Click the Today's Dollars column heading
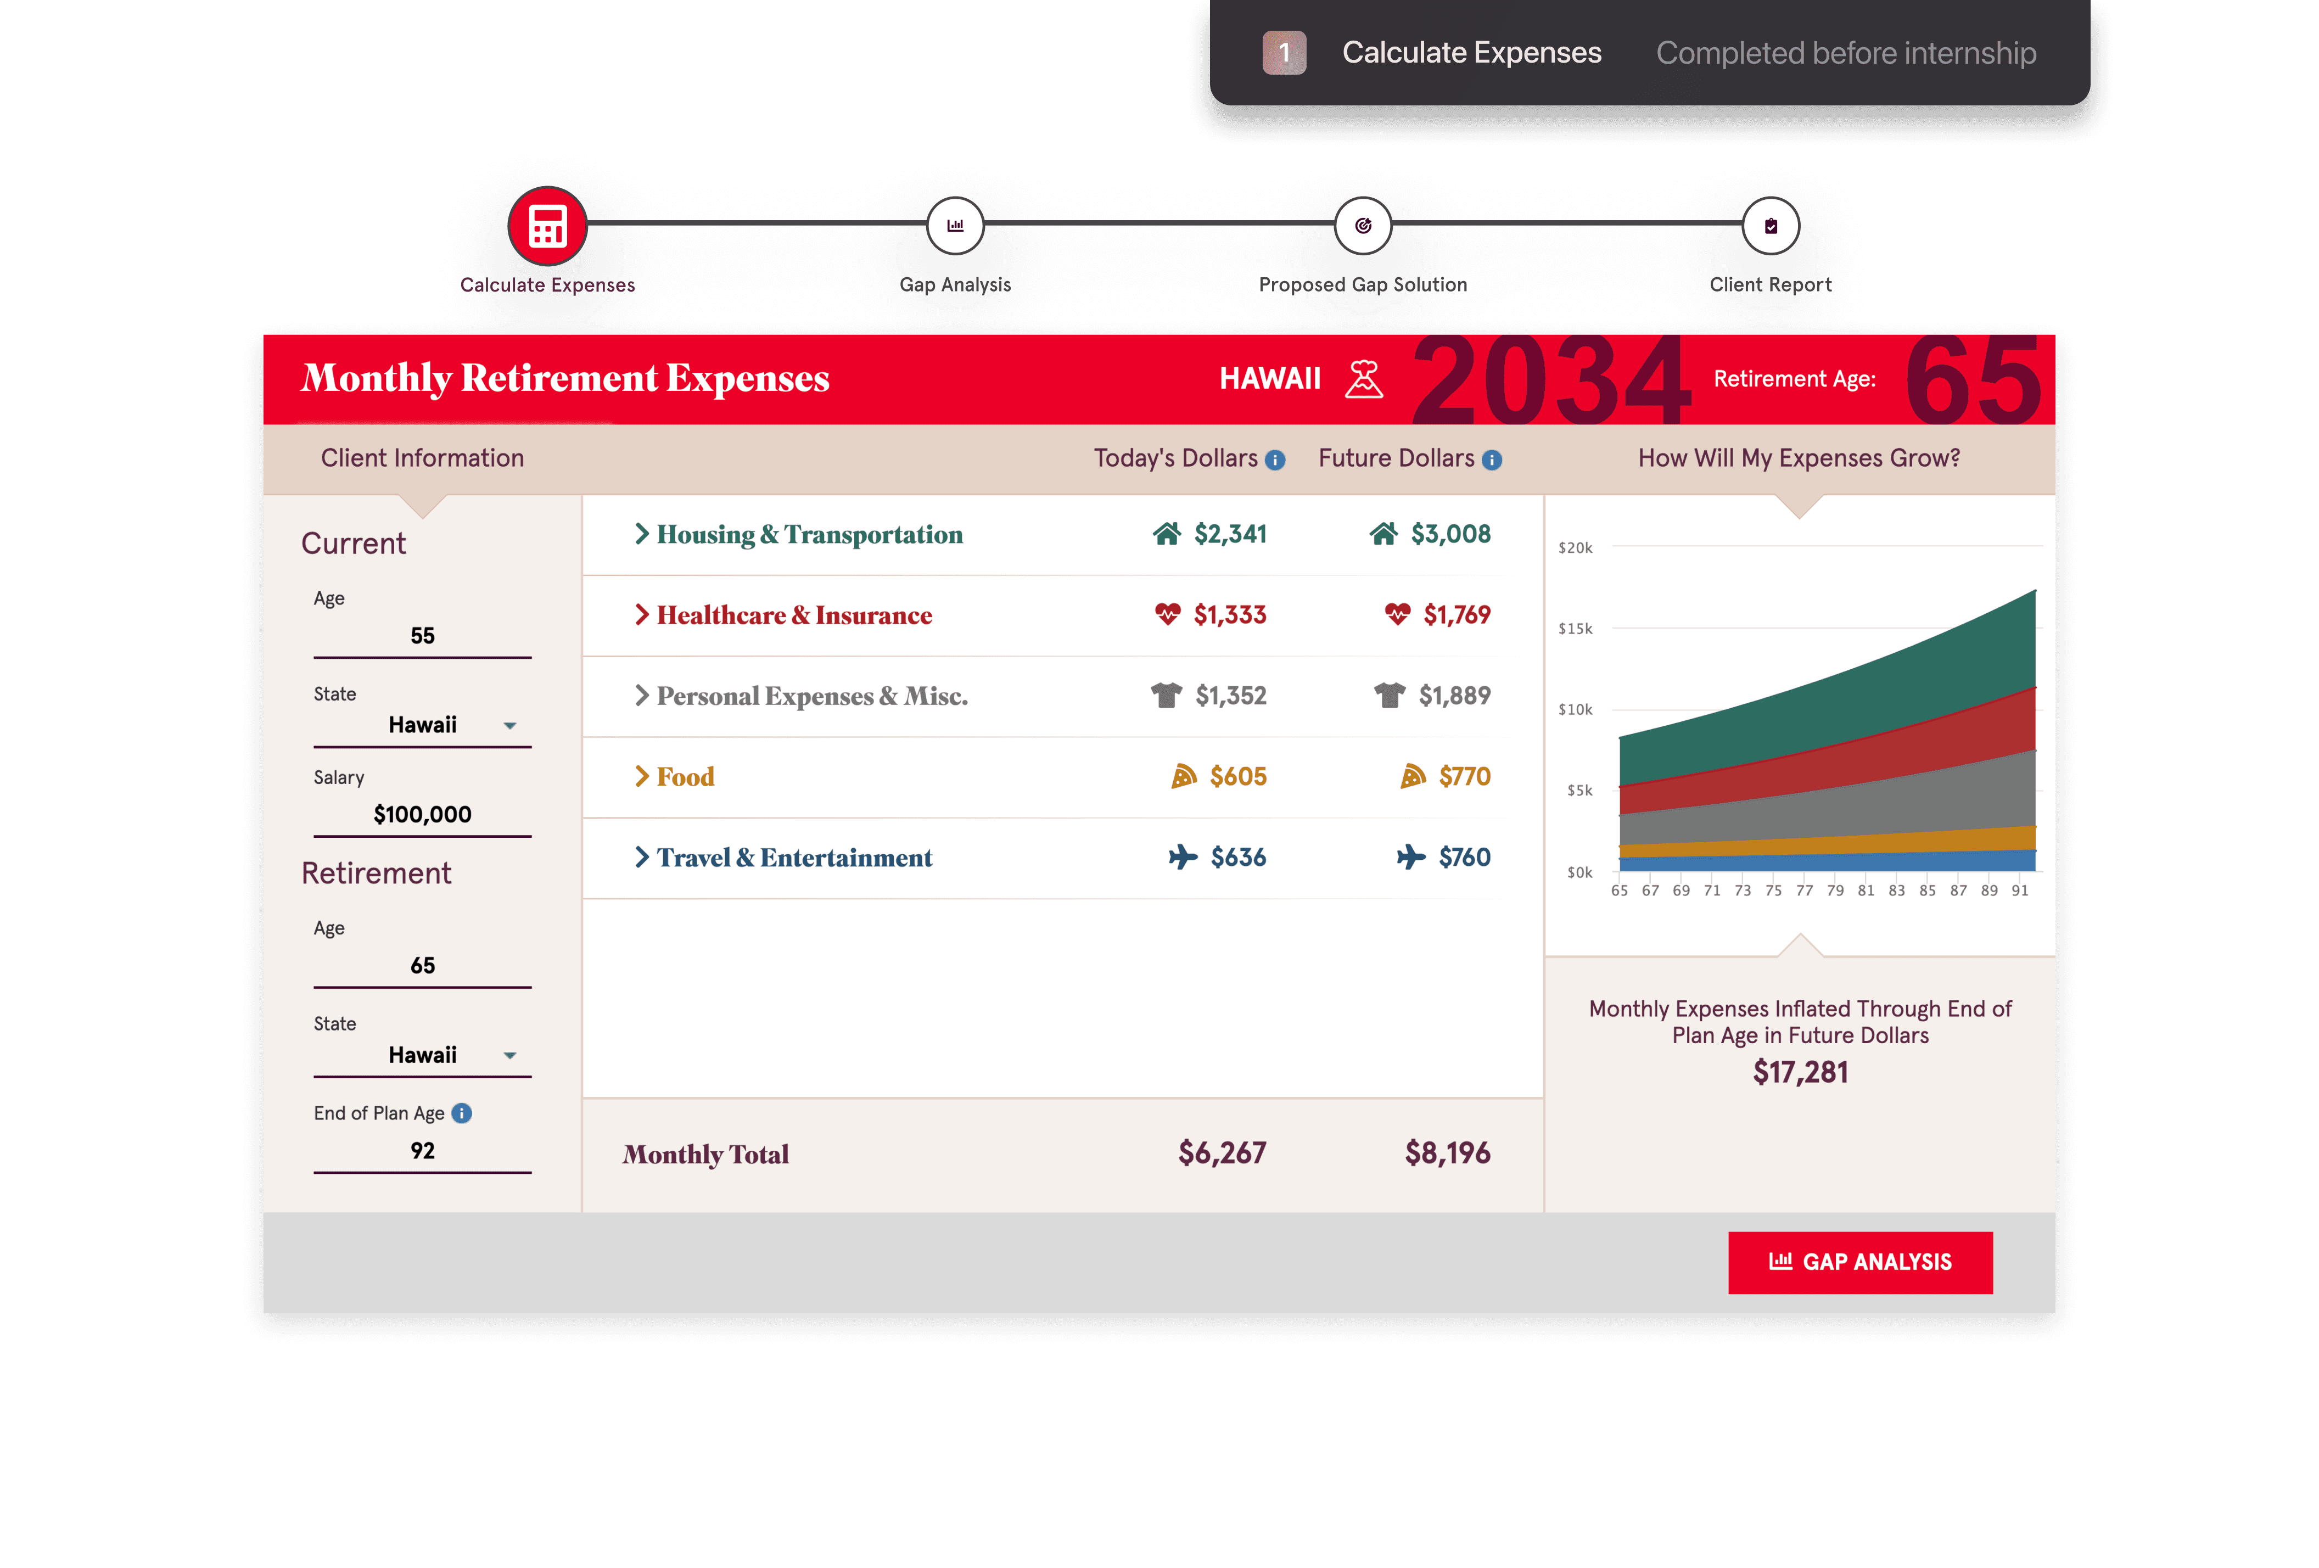The width and height of the screenshot is (2319, 1568). (x=1175, y=458)
